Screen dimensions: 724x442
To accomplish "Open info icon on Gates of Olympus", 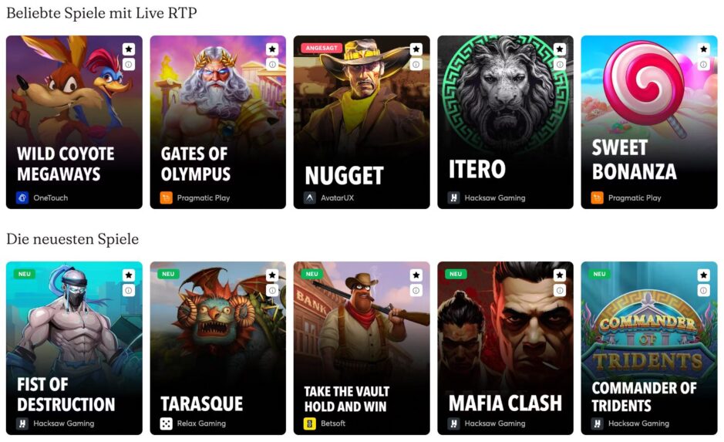I will point(272,64).
